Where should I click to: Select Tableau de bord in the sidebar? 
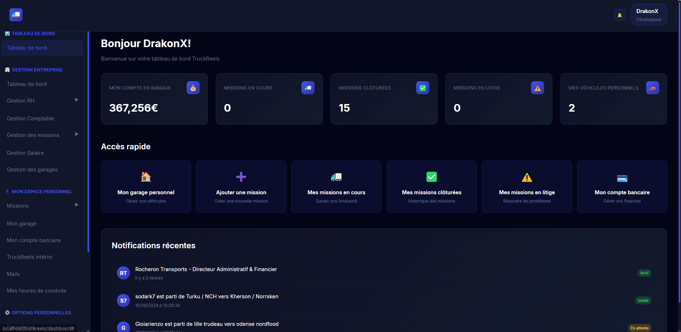click(x=27, y=47)
